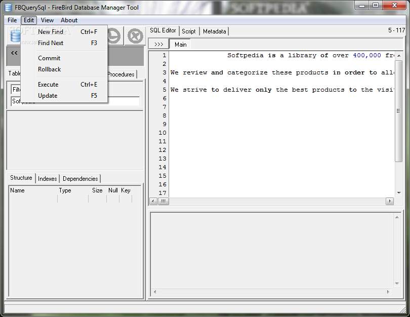Click the editor vertical scrollbar up arrow

coord(399,55)
